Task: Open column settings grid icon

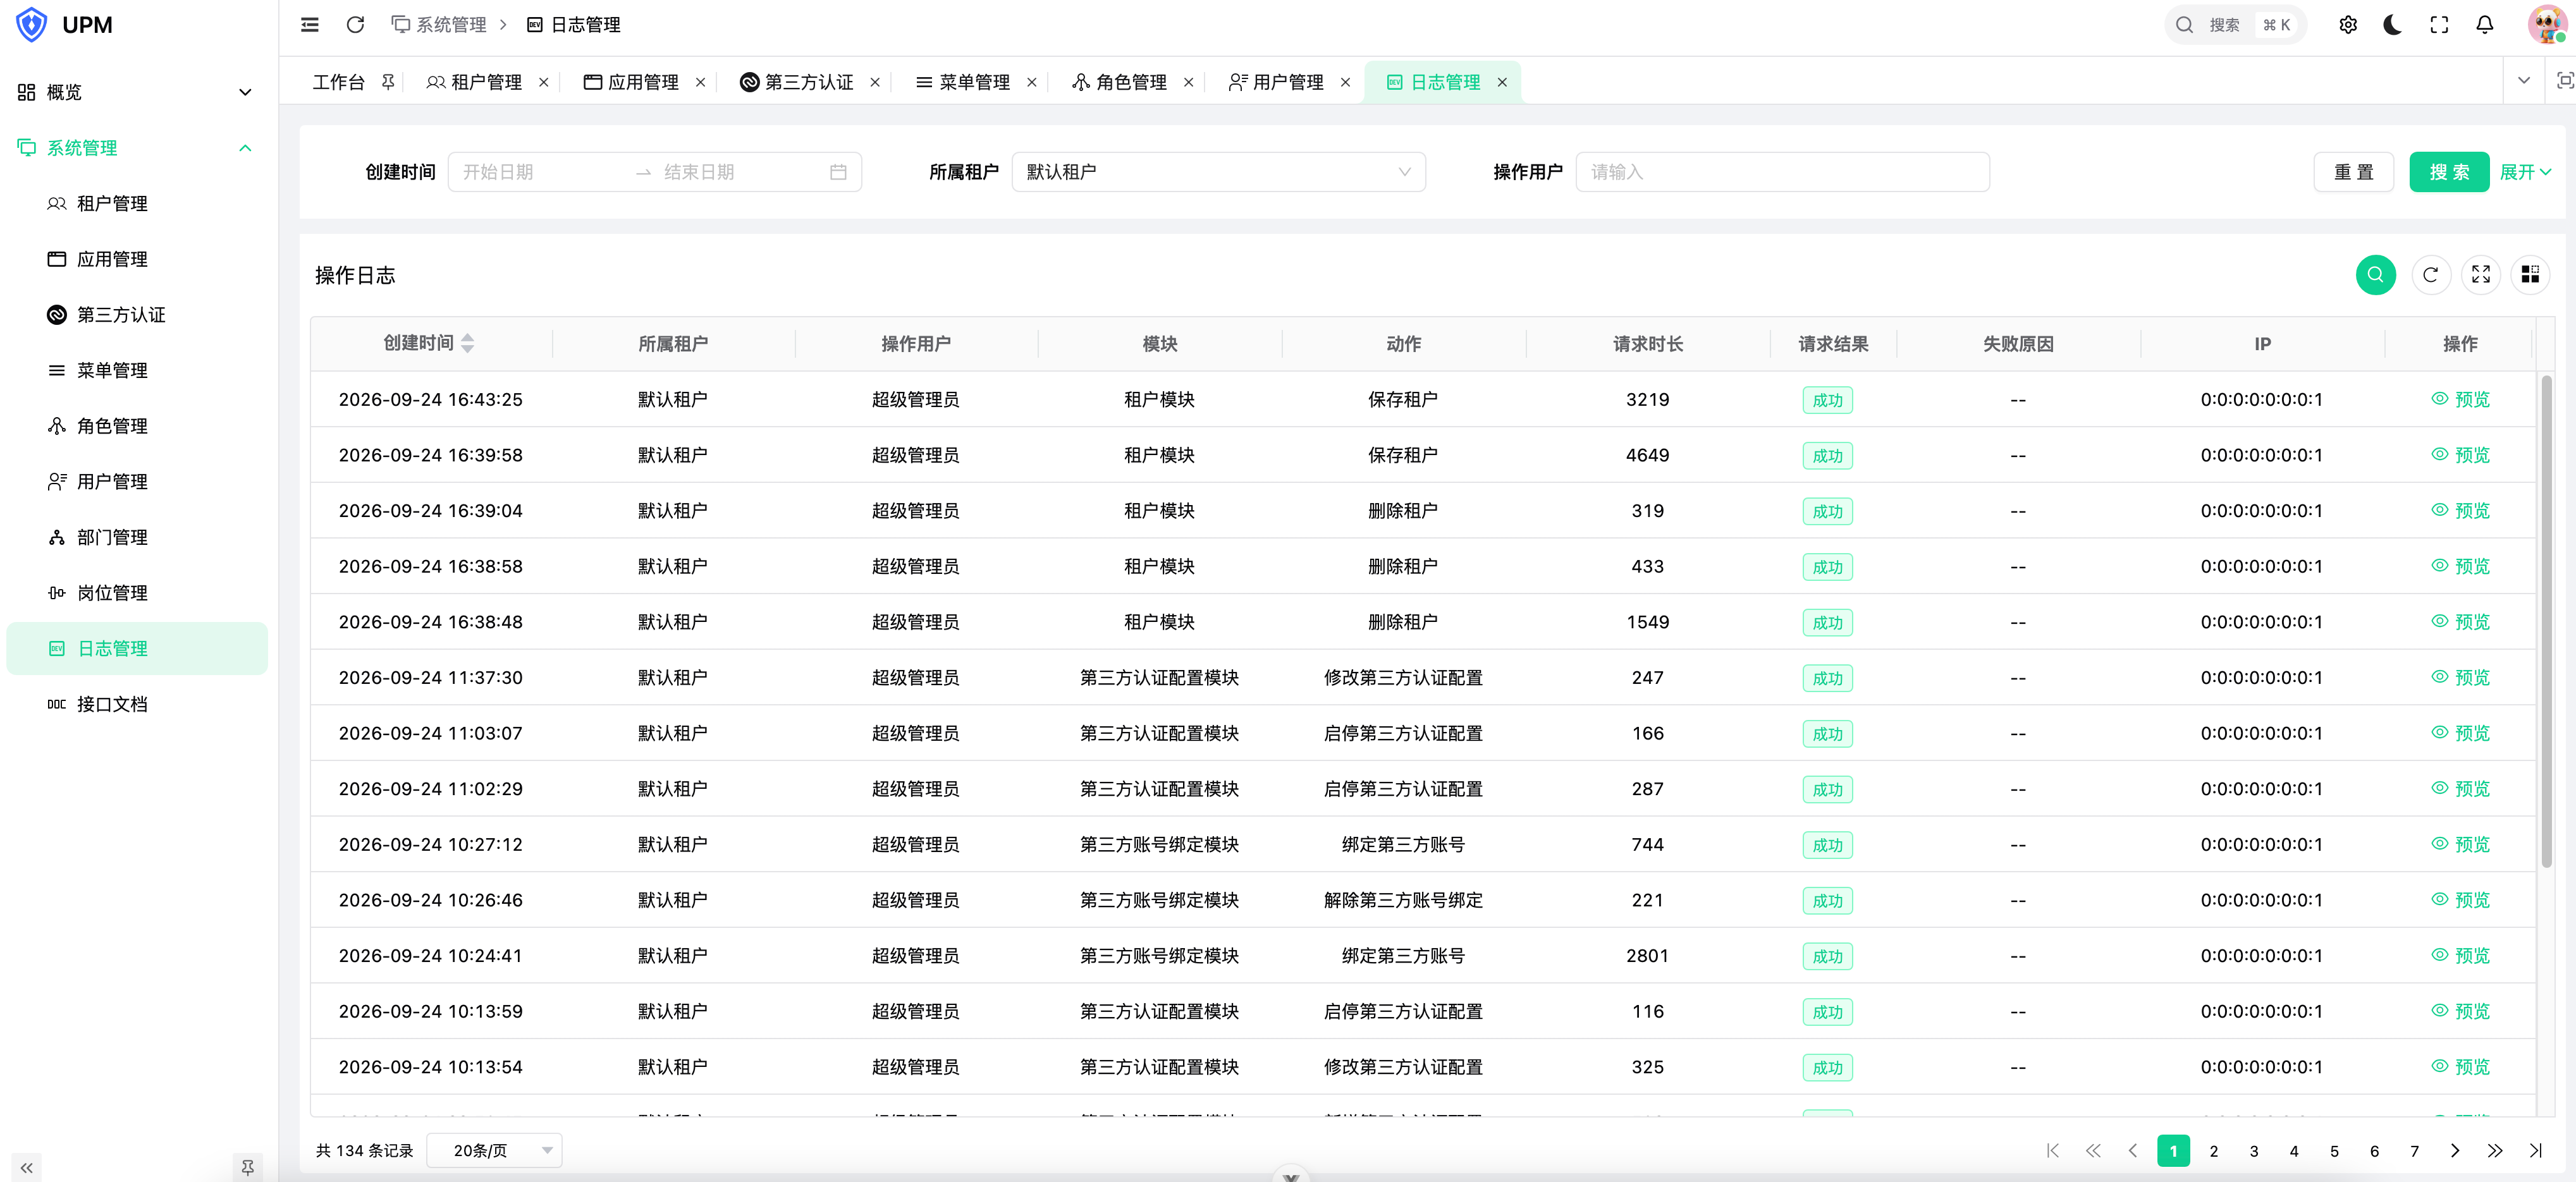Action: (x=2530, y=275)
